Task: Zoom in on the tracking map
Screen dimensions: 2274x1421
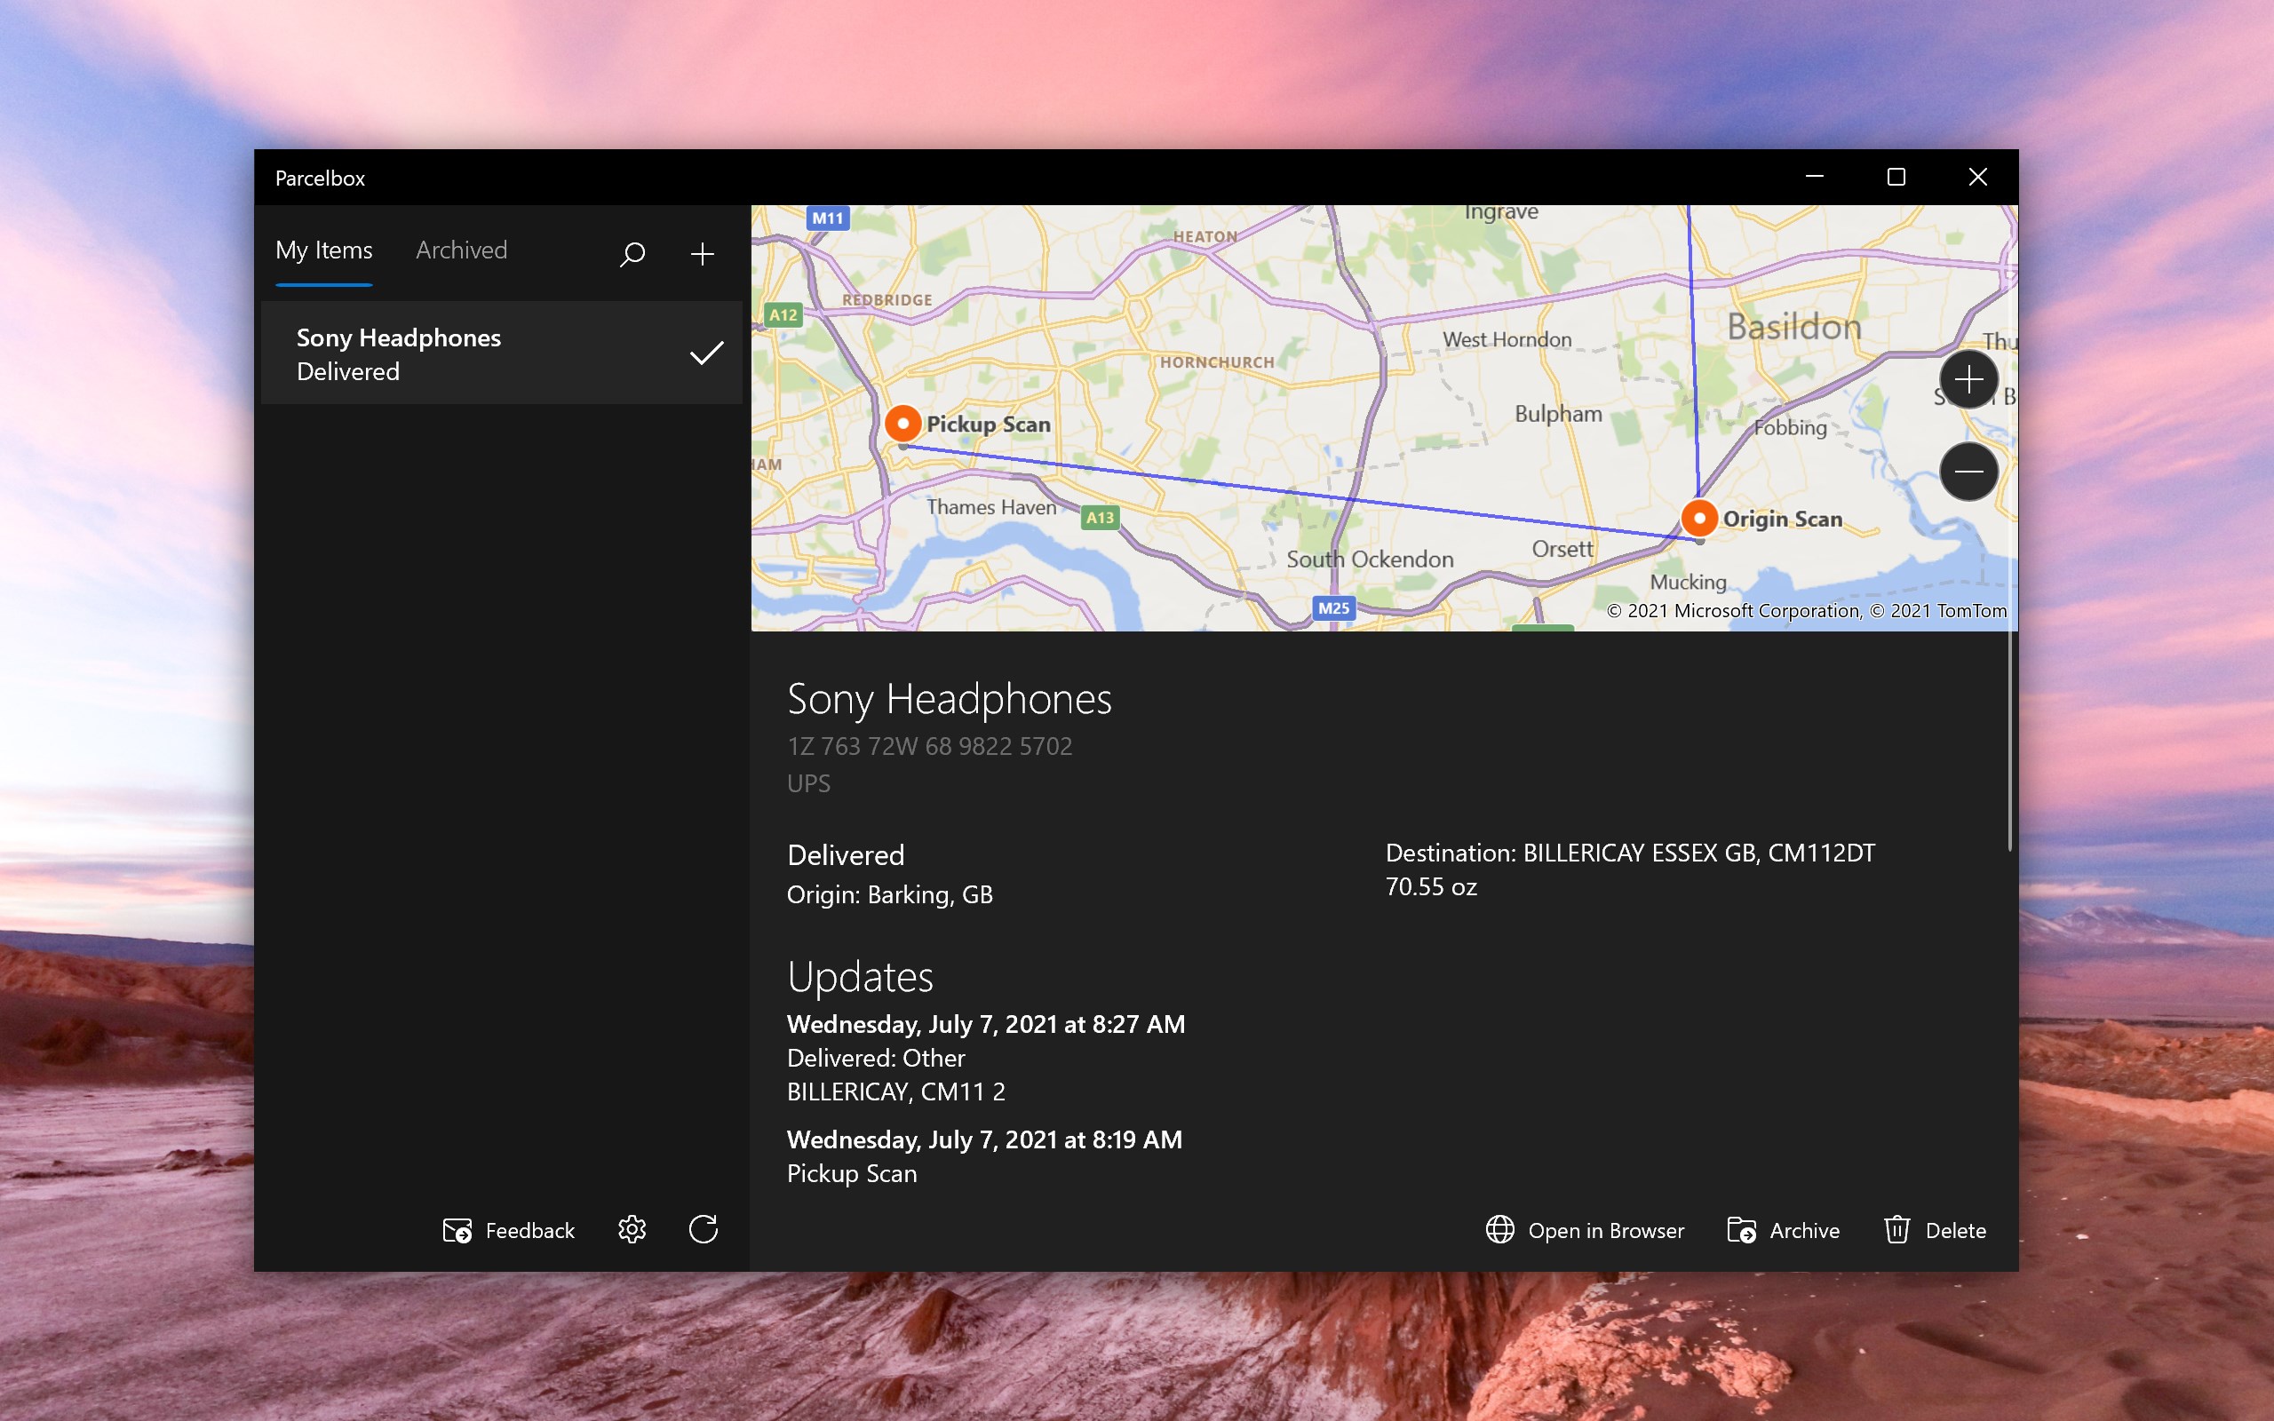Action: coord(1968,378)
